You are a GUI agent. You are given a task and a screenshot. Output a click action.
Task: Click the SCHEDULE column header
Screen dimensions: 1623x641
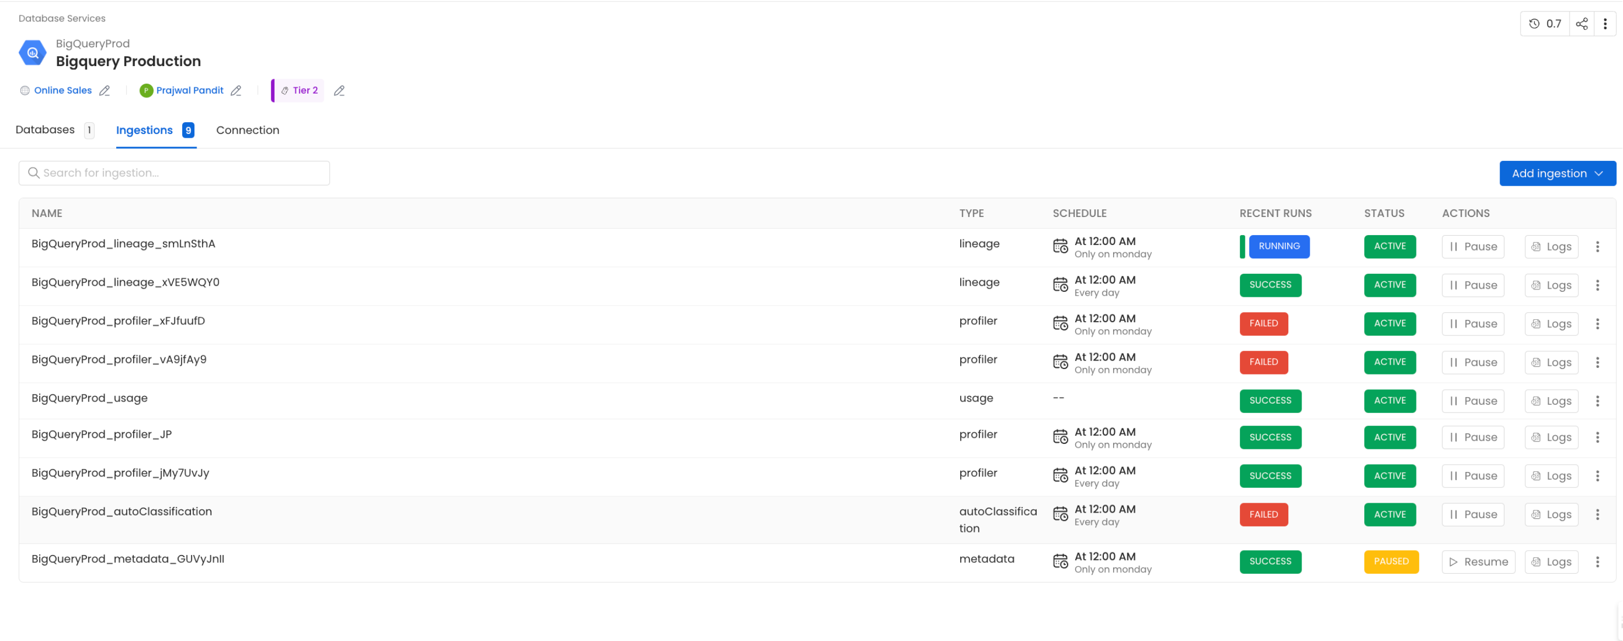click(x=1079, y=213)
